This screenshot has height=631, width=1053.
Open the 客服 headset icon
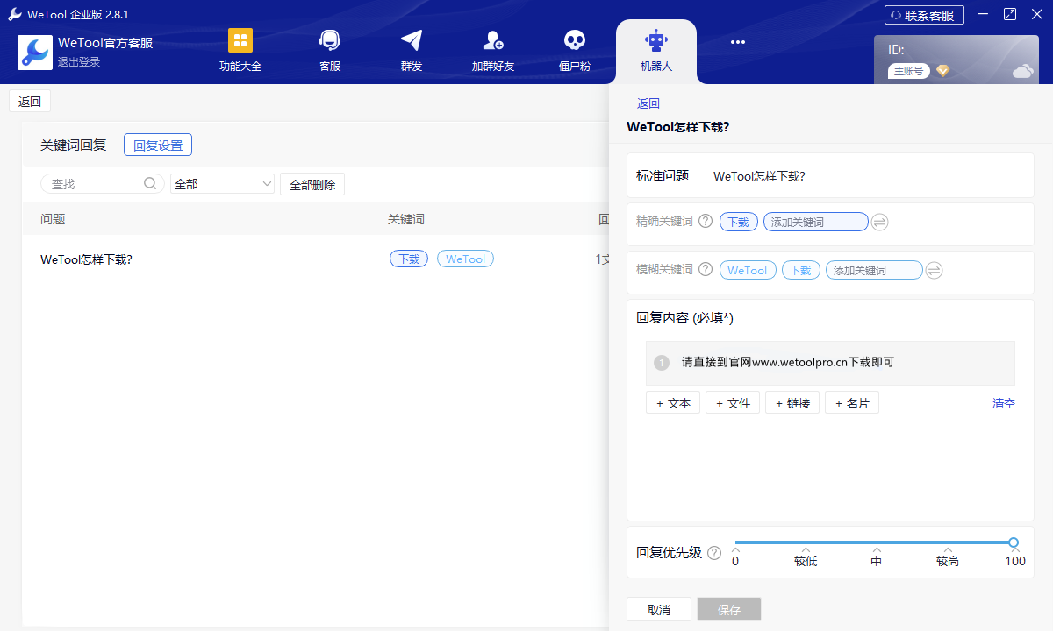330,40
